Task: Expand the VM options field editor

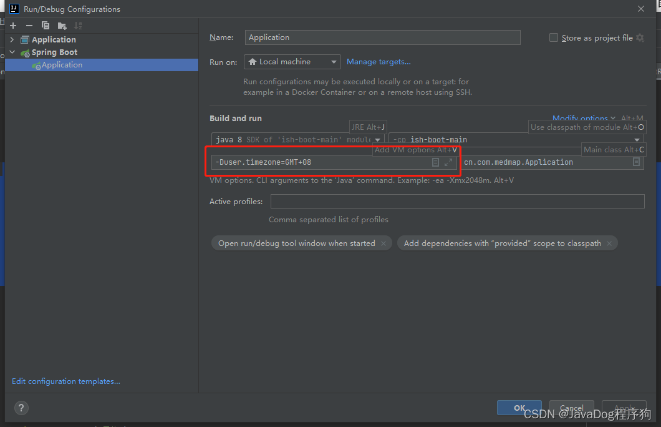Action: coord(448,162)
